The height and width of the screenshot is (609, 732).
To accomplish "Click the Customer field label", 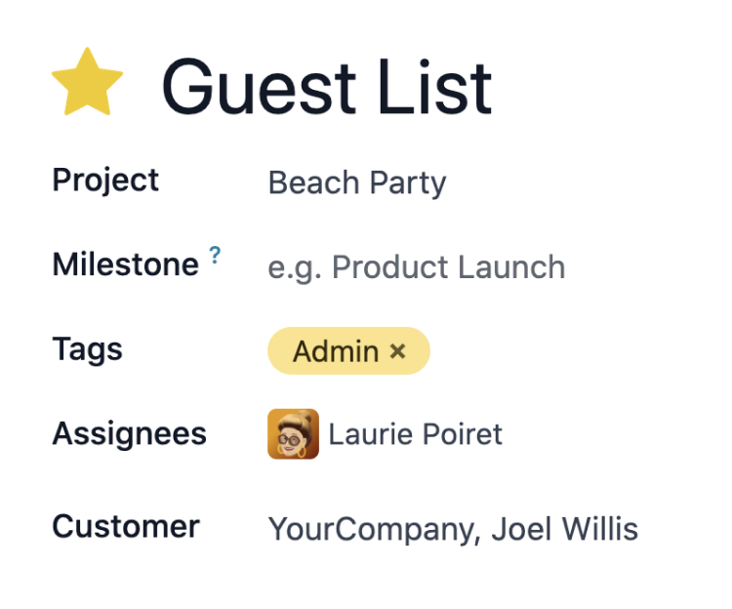I will [x=126, y=527].
